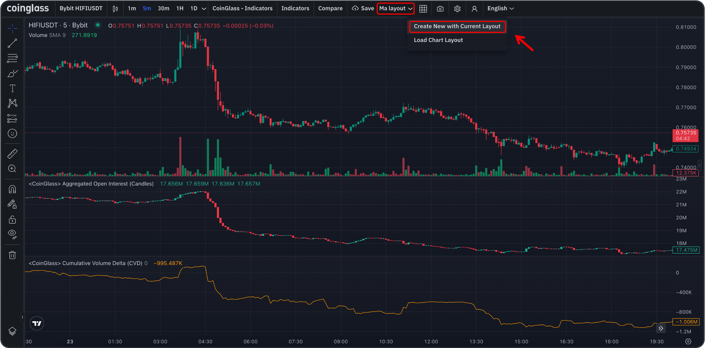Viewport: 705px width, 348px height.
Task: Jump to latest bar with double-arrow button
Action: click(661, 328)
